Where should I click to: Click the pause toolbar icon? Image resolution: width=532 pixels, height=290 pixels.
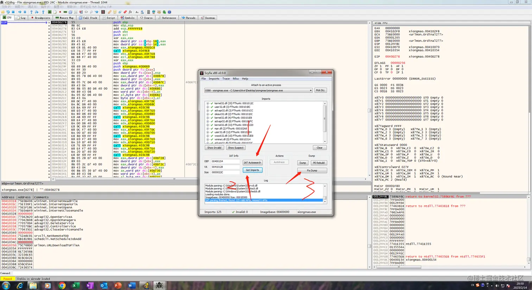click(25, 12)
